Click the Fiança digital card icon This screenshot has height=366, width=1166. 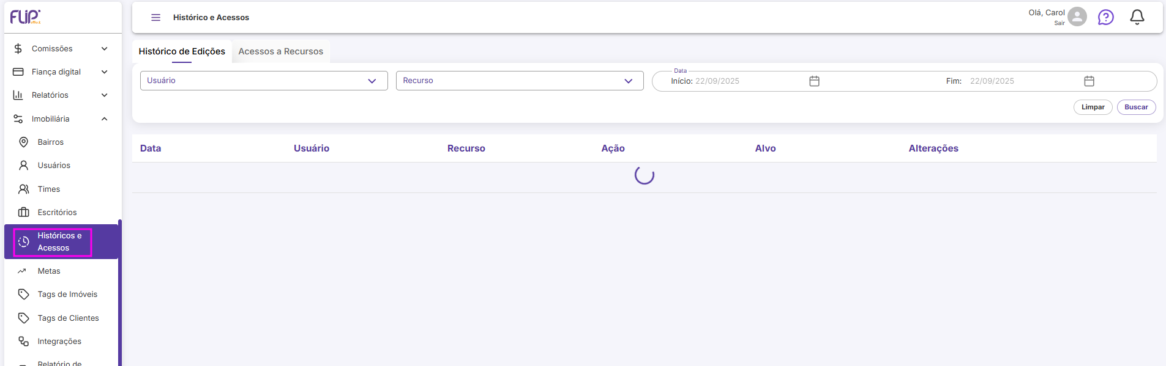pos(18,72)
